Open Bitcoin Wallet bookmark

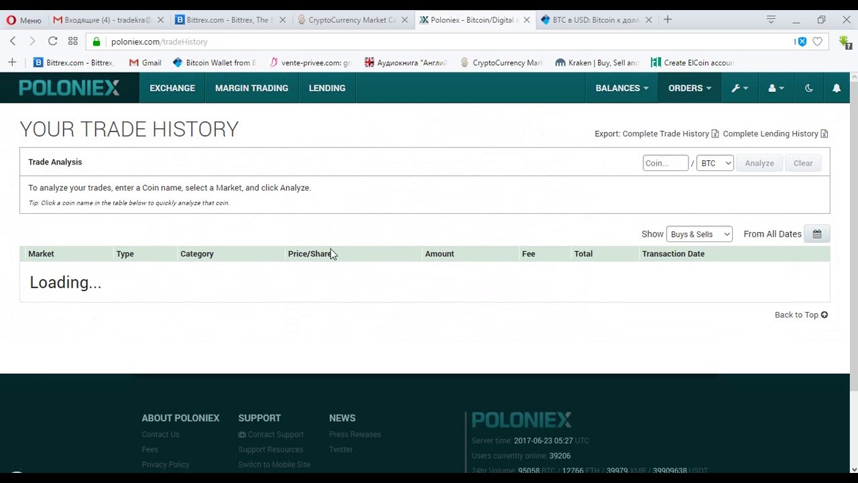click(214, 62)
